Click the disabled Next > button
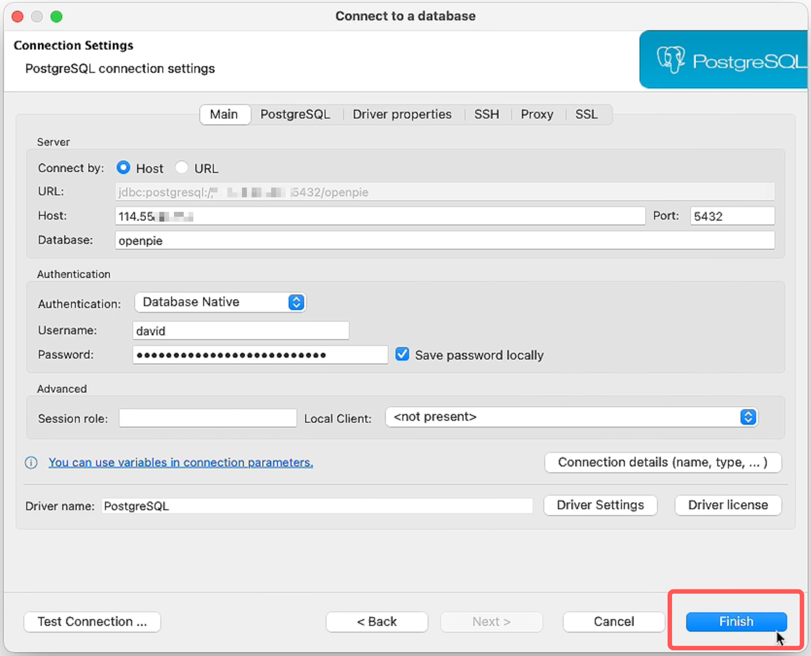811x656 pixels. point(492,621)
